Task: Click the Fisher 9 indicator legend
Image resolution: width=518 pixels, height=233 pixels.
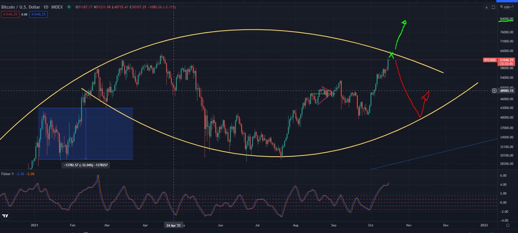Action: [7, 173]
